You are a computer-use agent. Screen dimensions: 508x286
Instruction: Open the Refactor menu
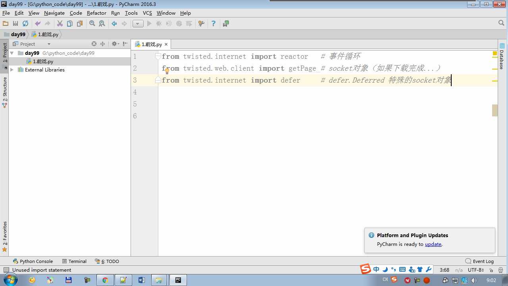click(96, 13)
